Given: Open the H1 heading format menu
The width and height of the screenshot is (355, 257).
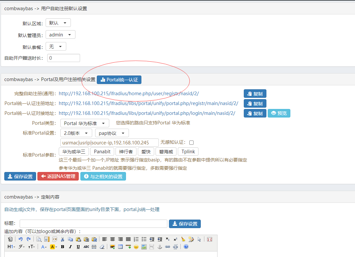Looking at the screenshot, I should coord(11,247).
